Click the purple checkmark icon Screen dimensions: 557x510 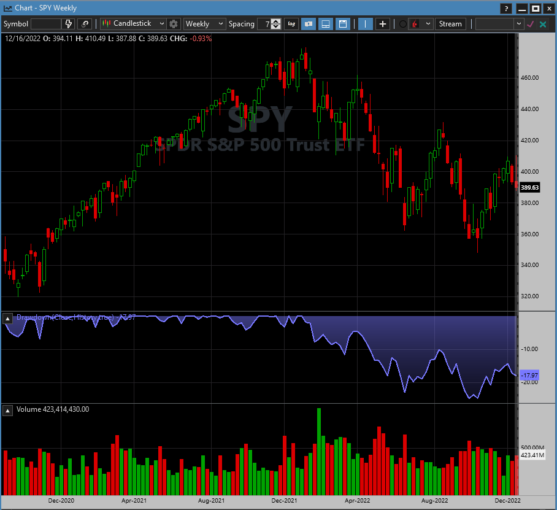click(x=531, y=24)
